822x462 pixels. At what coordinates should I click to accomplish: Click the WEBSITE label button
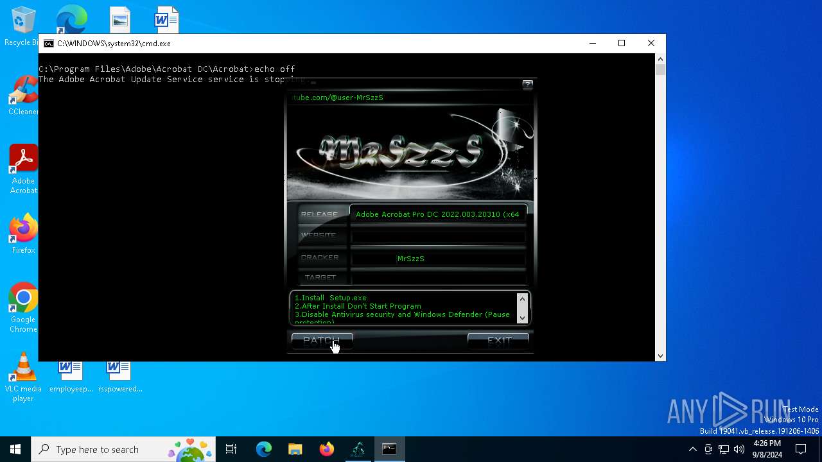tap(319, 235)
